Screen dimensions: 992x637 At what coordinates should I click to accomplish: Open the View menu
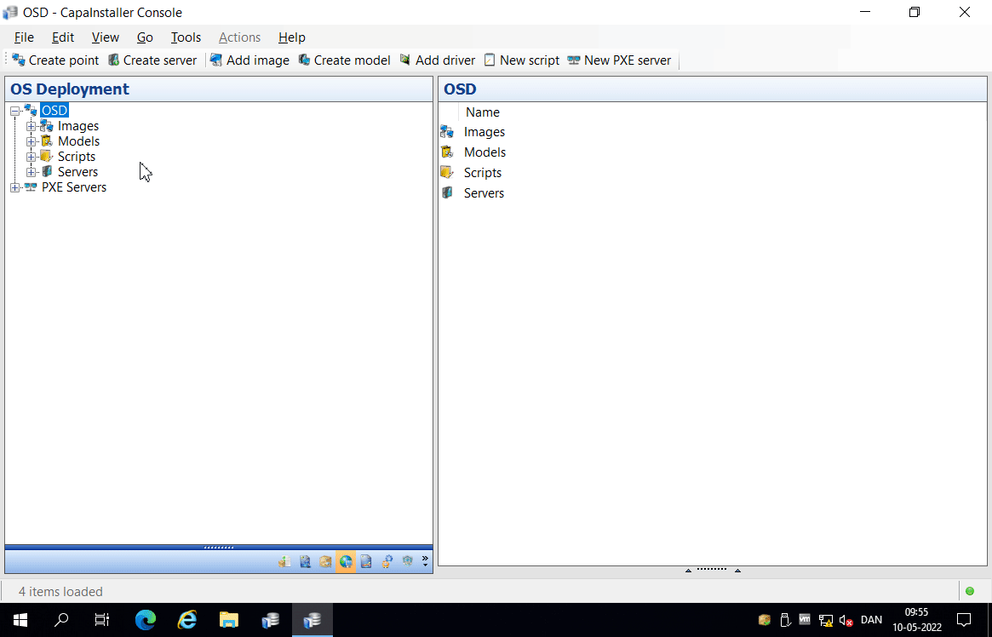point(105,37)
